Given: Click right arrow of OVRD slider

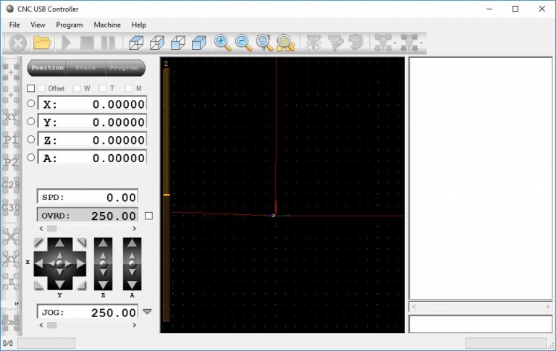Looking at the screenshot, I should (x=134, y=229).
